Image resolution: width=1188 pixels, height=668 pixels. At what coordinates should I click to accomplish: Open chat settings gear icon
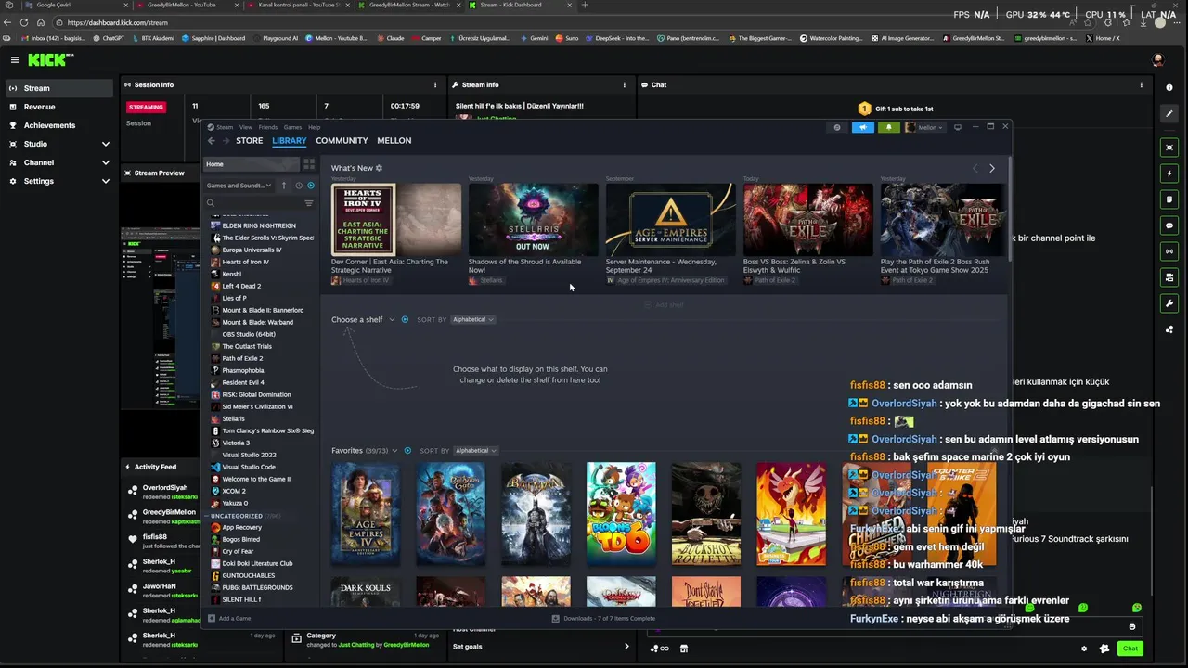(x=1084, y=649)
